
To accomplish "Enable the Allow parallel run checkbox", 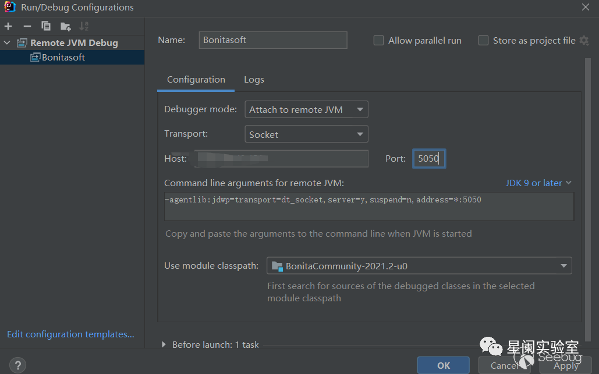I will coord(378,41).
